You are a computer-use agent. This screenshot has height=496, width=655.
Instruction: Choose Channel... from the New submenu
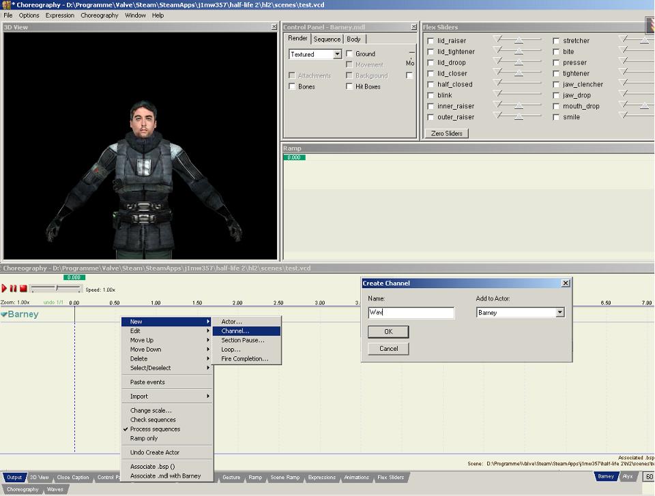pyautogui.click(x=246, y=331)
